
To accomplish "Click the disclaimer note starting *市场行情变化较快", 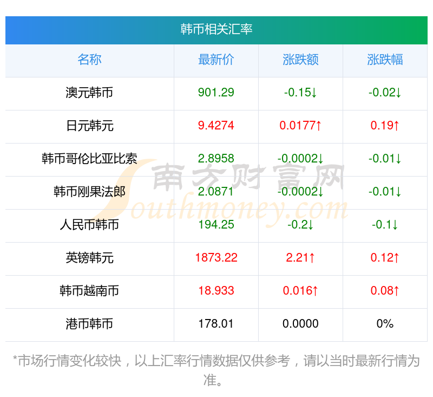I will pos(216,370).
